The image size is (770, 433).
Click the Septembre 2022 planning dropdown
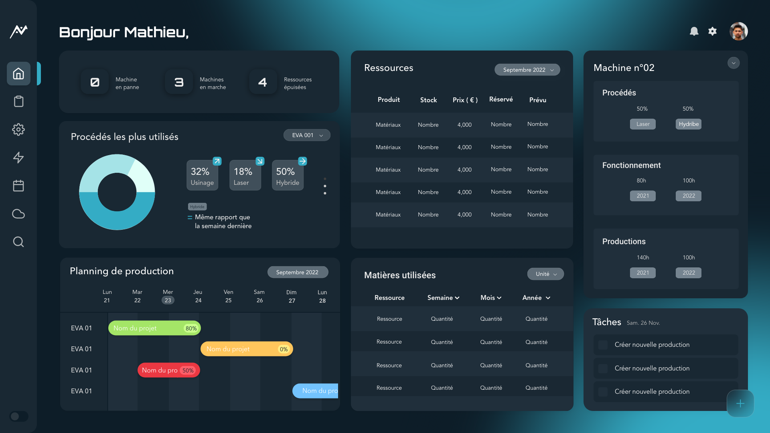(x=297, y=272)
